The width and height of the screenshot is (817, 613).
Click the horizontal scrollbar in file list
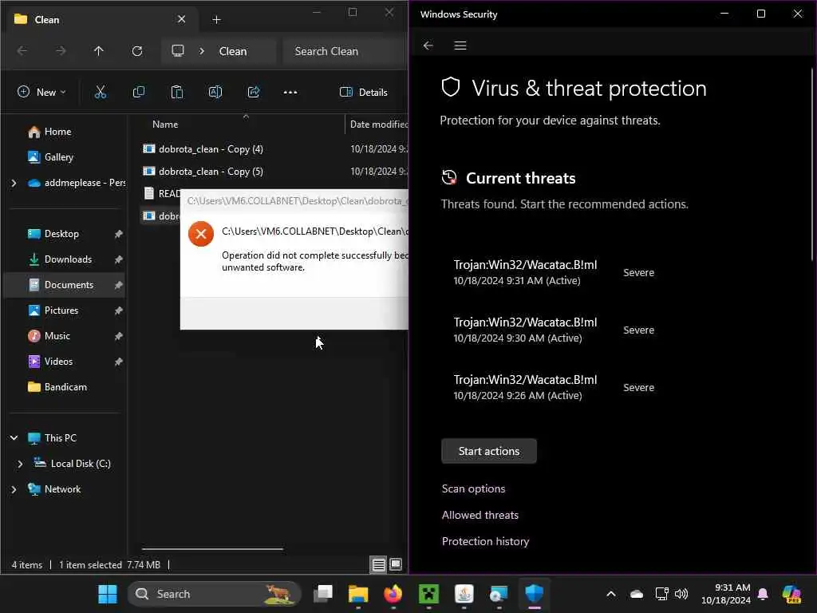tap(212, 549)
